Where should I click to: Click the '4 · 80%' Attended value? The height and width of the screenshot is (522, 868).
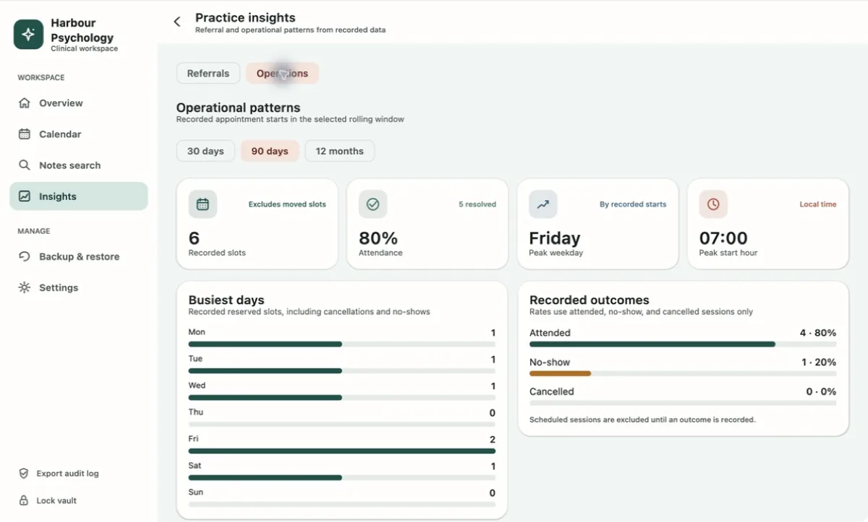(x=817, y=333)
